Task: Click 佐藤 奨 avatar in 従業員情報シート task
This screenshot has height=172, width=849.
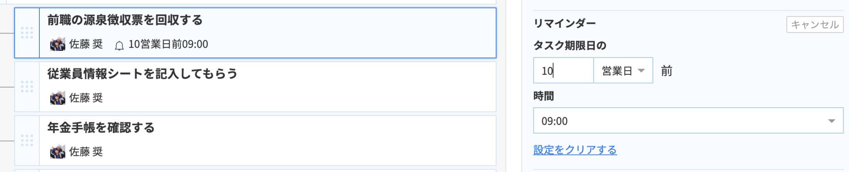Action: tap(58, 98)
